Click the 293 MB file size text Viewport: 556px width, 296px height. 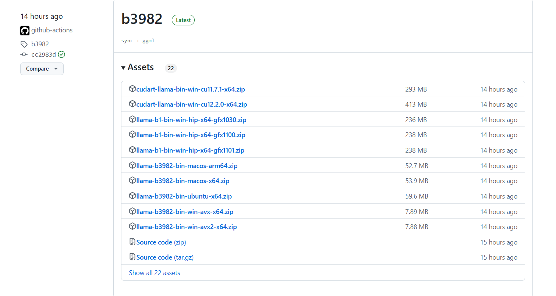(x=416, y=89)
